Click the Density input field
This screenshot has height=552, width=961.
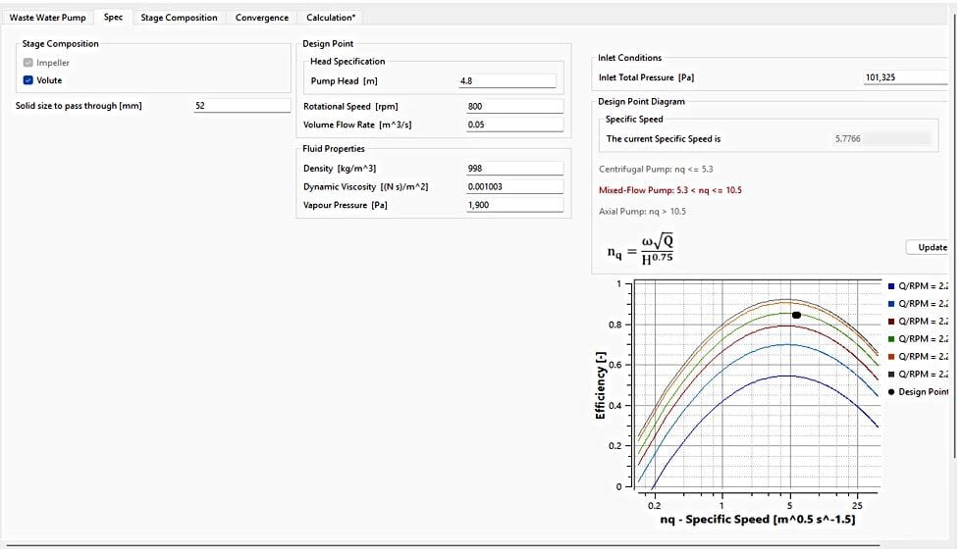[514, 169]
